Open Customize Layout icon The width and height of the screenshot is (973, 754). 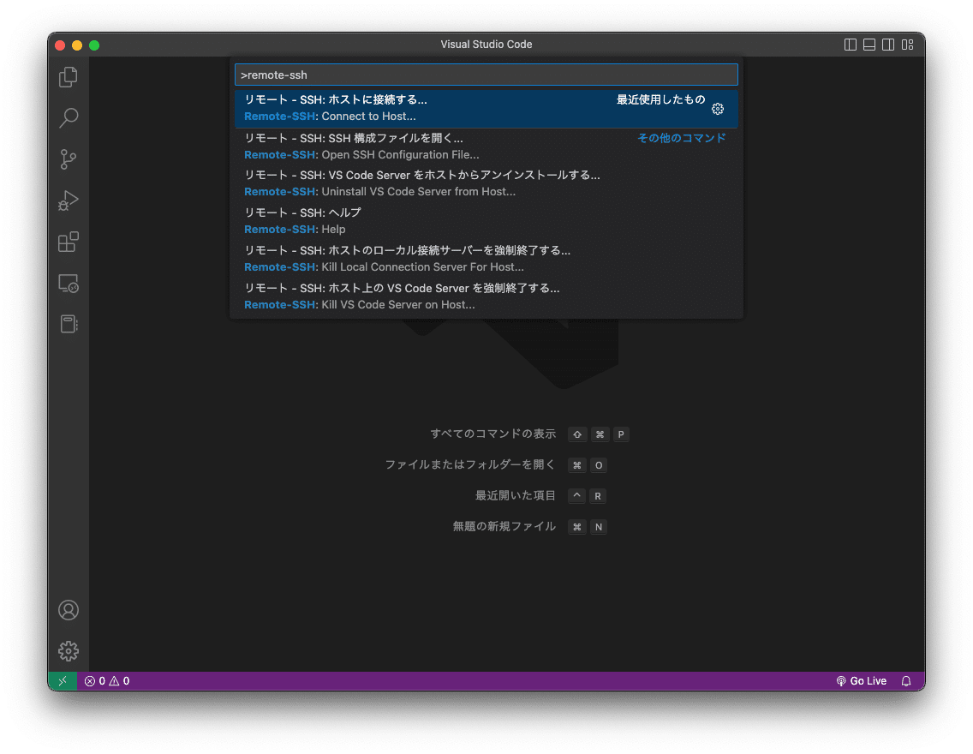pyautogui.click(x=907, y=45)
